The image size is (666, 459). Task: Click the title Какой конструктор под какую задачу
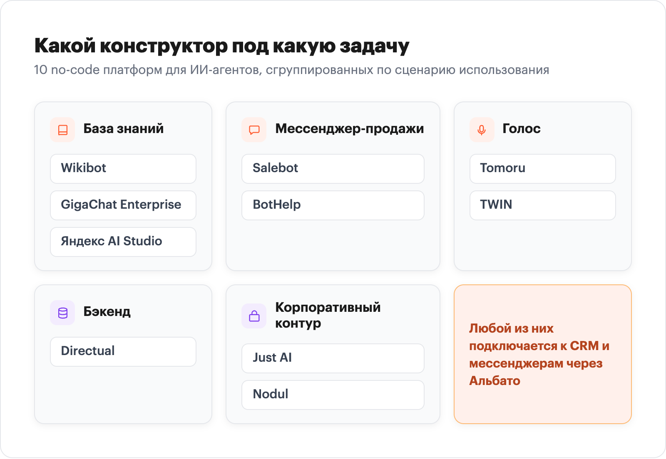[222, 46]
